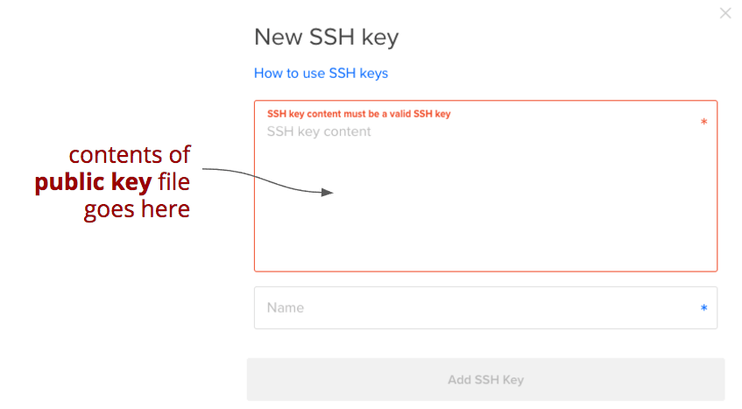
Task: Click the goes here annotation text
Action: coord(137,209)
